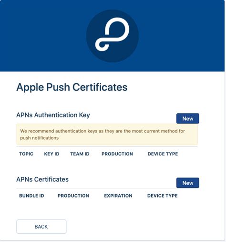
Task: Click the 'push notifications' text in notice
Action: tap(40, 138)
